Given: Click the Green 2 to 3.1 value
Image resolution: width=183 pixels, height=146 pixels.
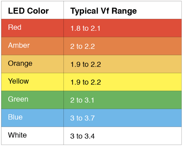Looking at the screenshot, I should [x=82, y=100].
